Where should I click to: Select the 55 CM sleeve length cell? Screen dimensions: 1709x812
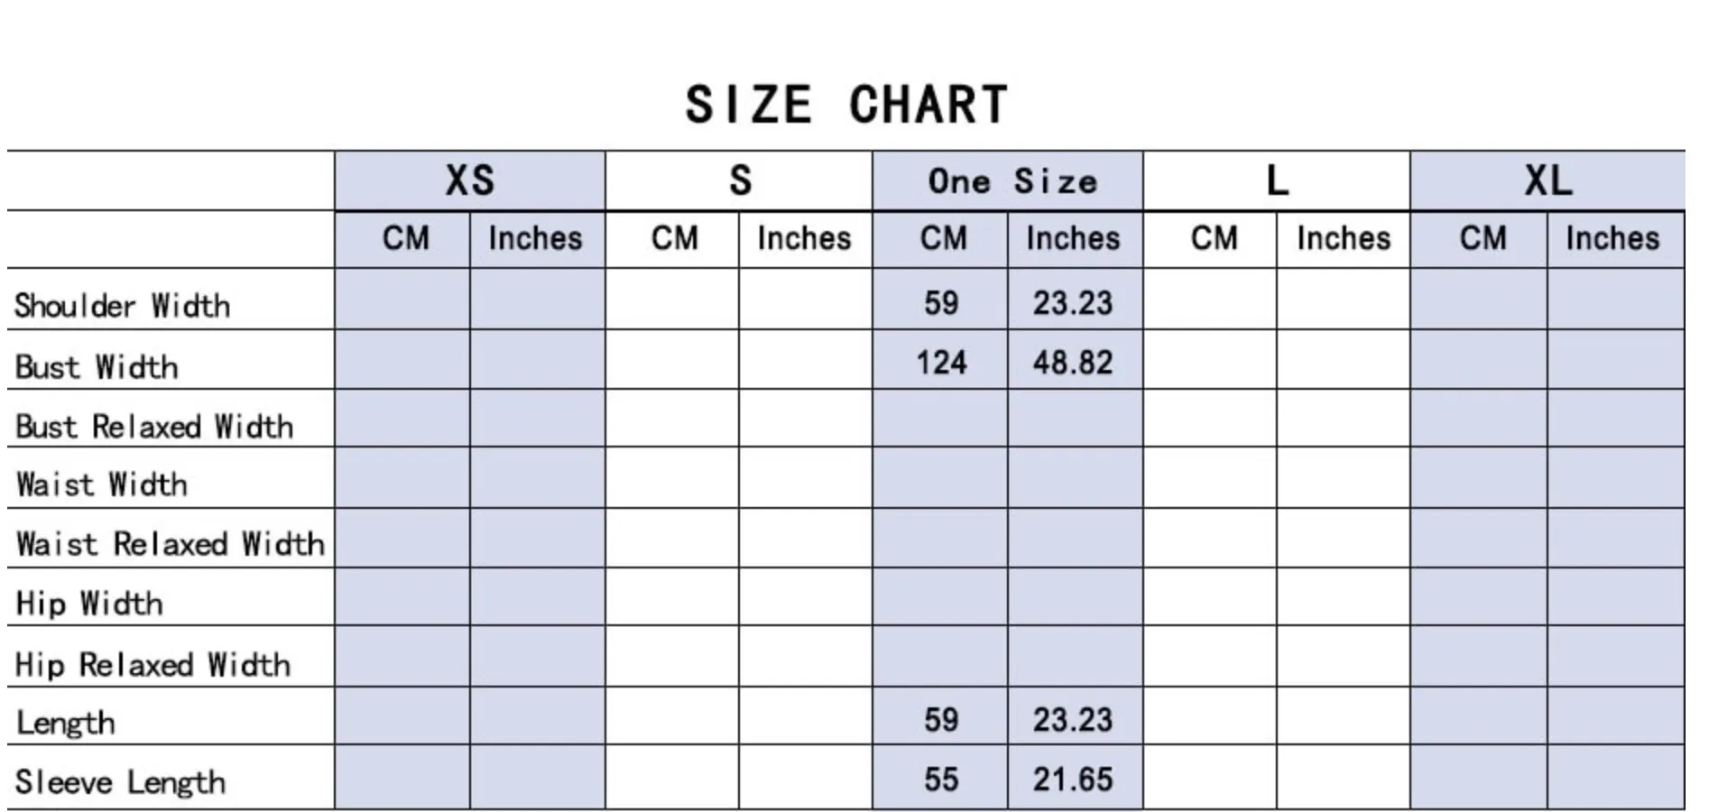(940, 777)
